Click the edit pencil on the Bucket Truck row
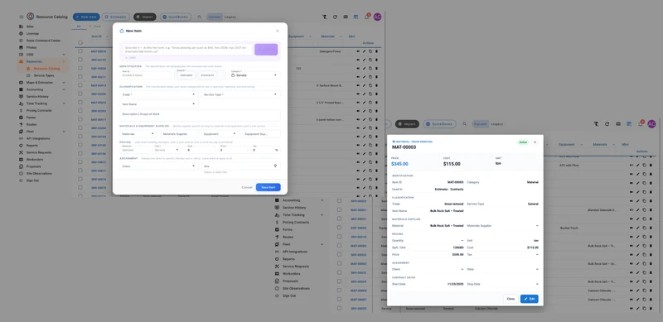Screen dimensions: 663x322 tap(637, 228)
